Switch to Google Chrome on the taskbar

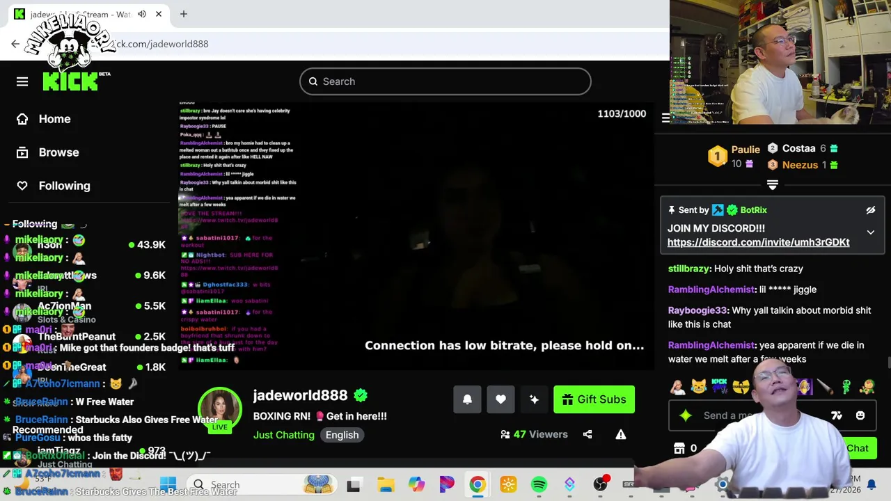[x=478, y=484]
